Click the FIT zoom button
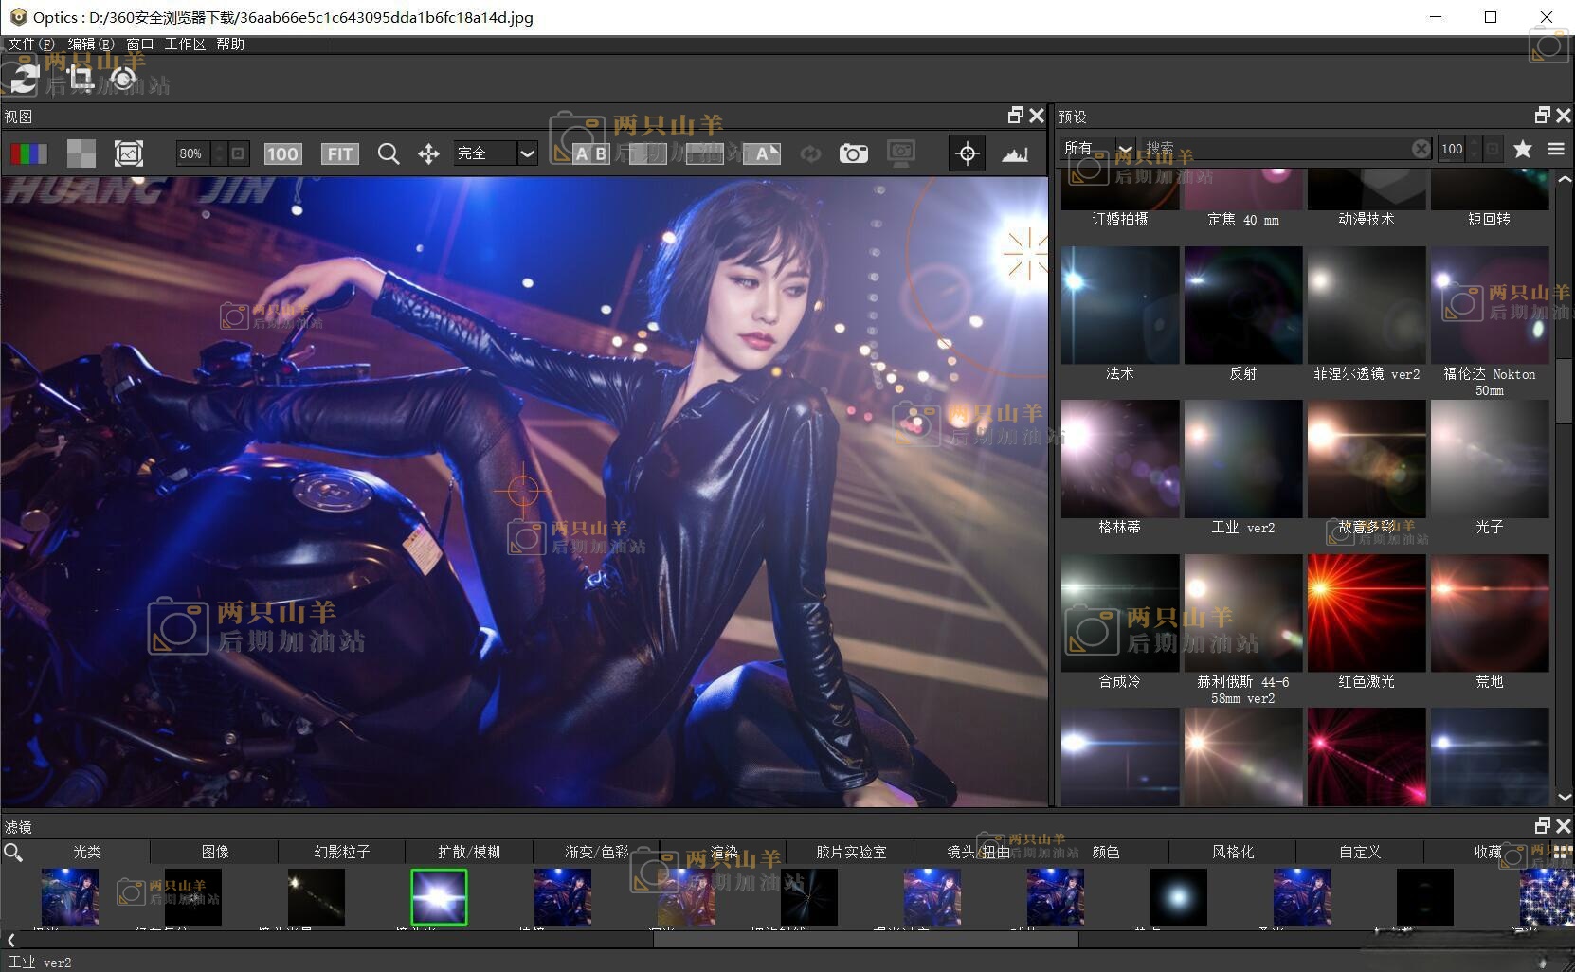 pos(339,153)
